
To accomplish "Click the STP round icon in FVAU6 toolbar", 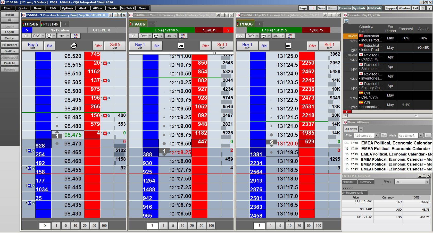I will (156, 36).
